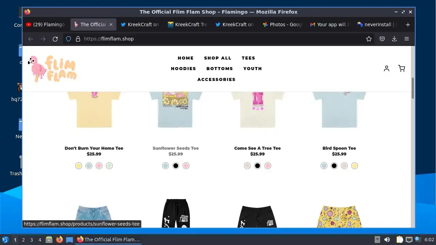Open the BOTTOMS menu item
The image size is (436, 245).
pyautogui.click(x=220, y=69)
